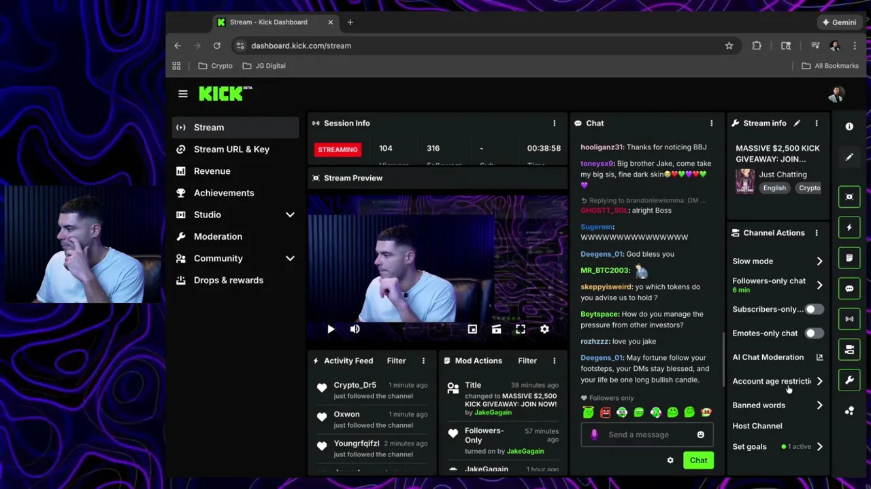Viewport: 871px width, 489px height.
Task: Open the Chat panel three-dot menu
Action: (711, 123)
